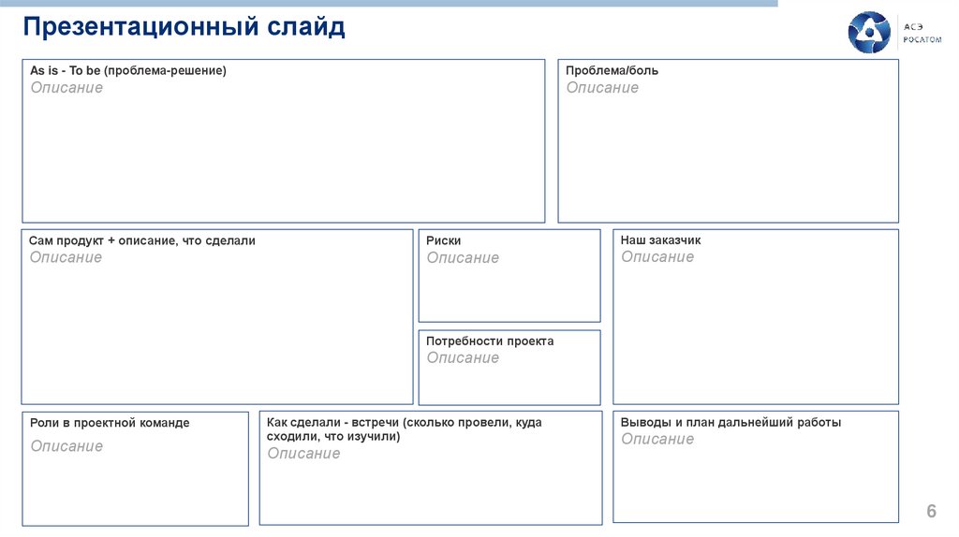Click "Описание" placeholder under Потребности проекта
This screenshot has width=959, height=537.
point(463,357)
